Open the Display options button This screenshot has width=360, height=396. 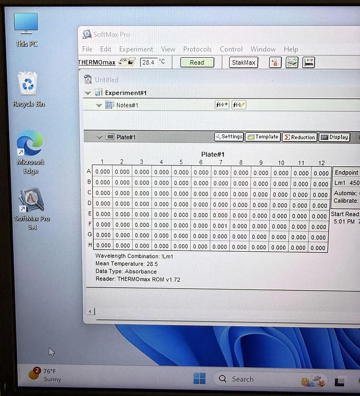coord(334,137)
